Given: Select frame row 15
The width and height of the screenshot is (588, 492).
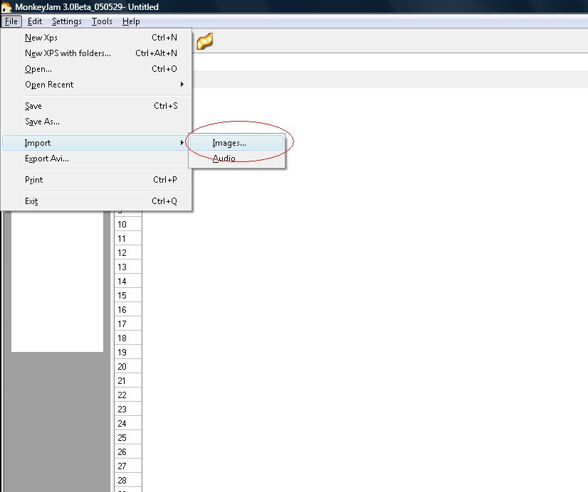Looking at the screenshot, I should pos(128,296).
